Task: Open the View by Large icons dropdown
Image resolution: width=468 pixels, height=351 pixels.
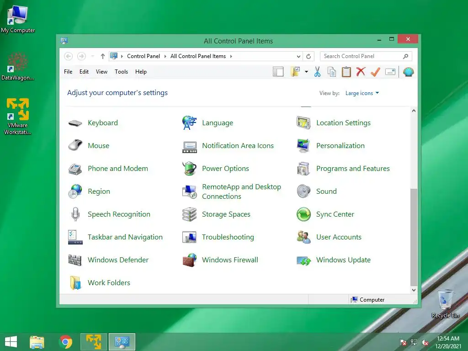Action: point(362,93)
